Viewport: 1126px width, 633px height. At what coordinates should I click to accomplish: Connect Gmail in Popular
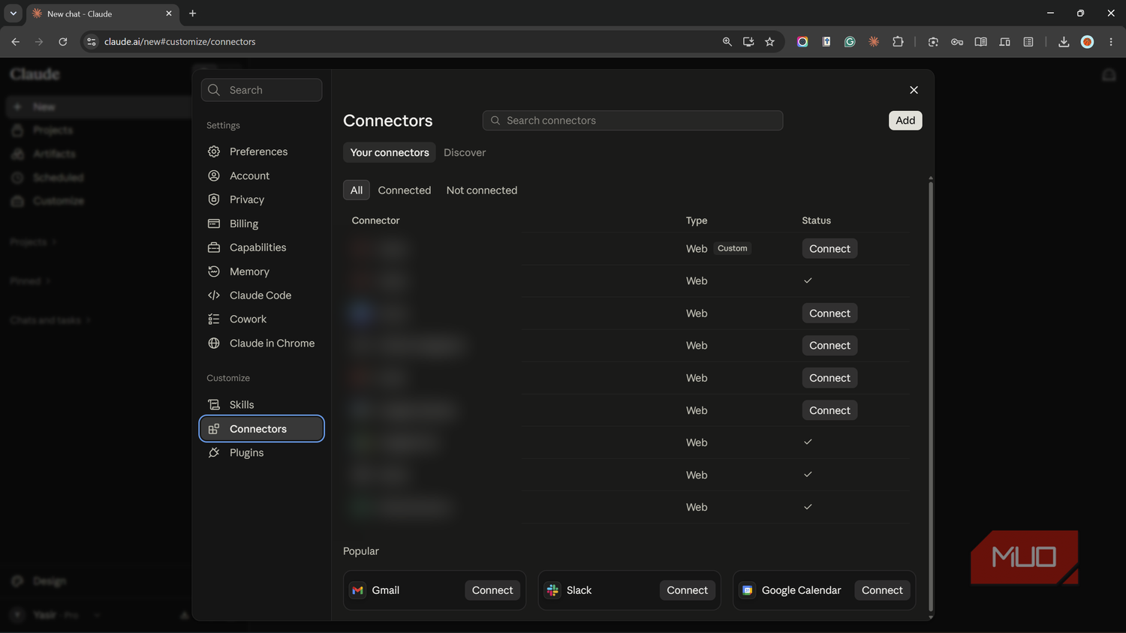click(x=492, y=590)
